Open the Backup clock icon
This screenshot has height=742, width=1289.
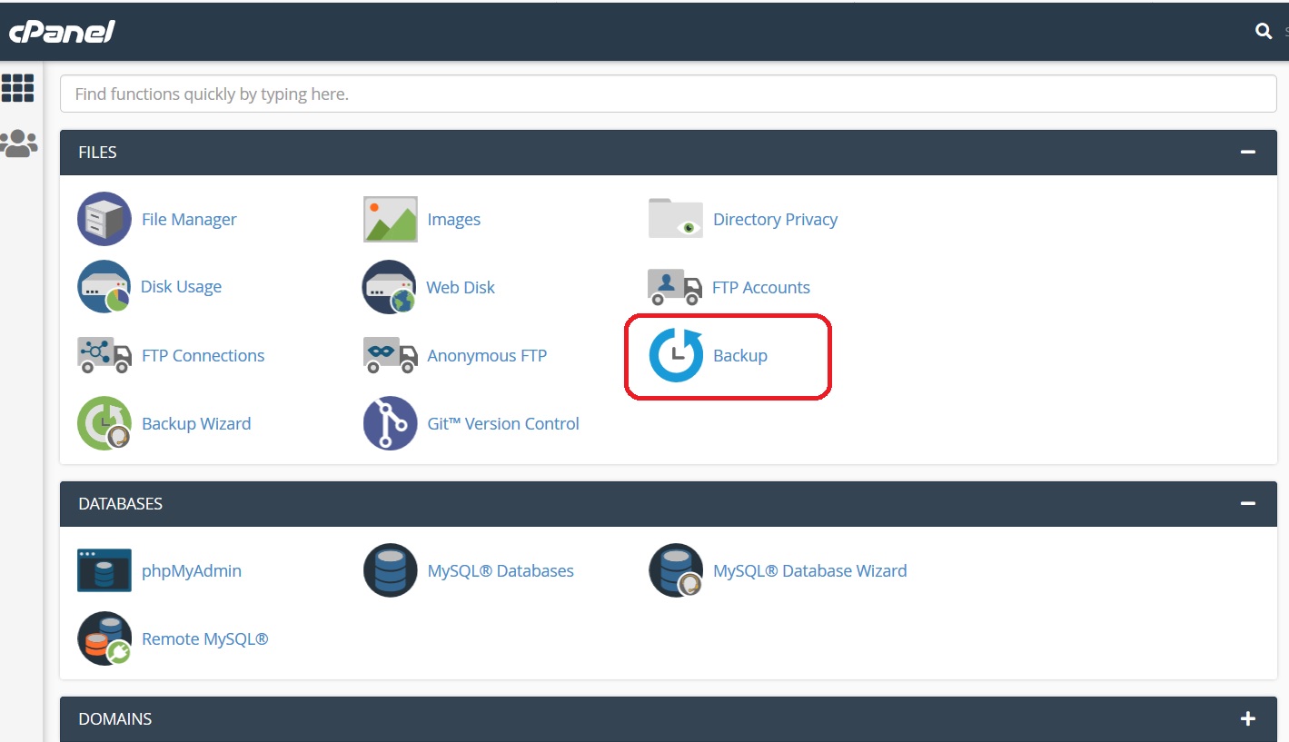[x=676, y=355]
